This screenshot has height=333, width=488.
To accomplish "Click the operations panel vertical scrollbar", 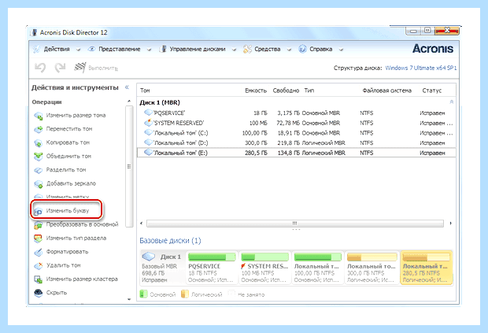I will pos(129,167).
